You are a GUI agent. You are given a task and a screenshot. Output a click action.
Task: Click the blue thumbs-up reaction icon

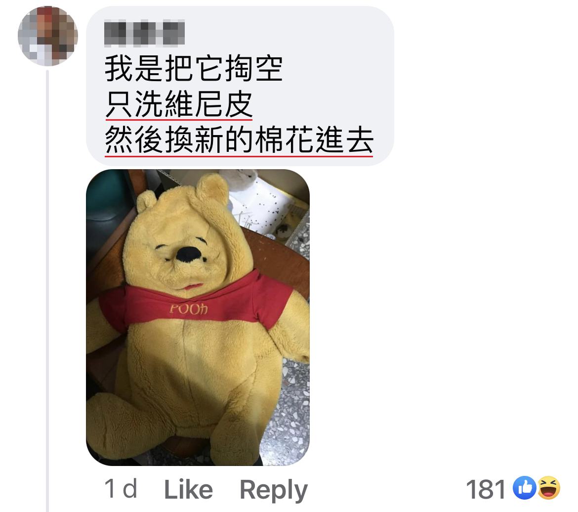525,488
